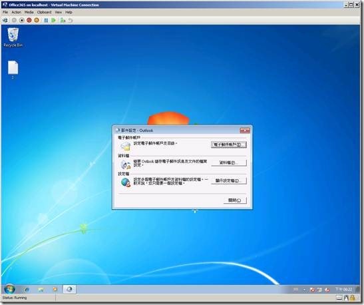364x305 pixels.
Task: Open the Help menu
Action: coord(69,12)
